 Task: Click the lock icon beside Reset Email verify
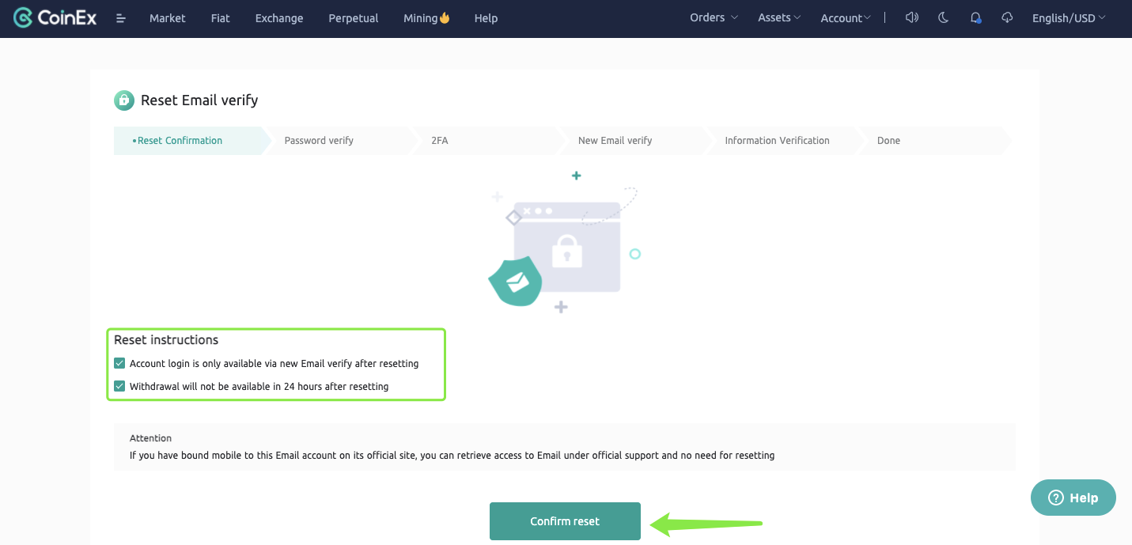[x=124, y=100]
